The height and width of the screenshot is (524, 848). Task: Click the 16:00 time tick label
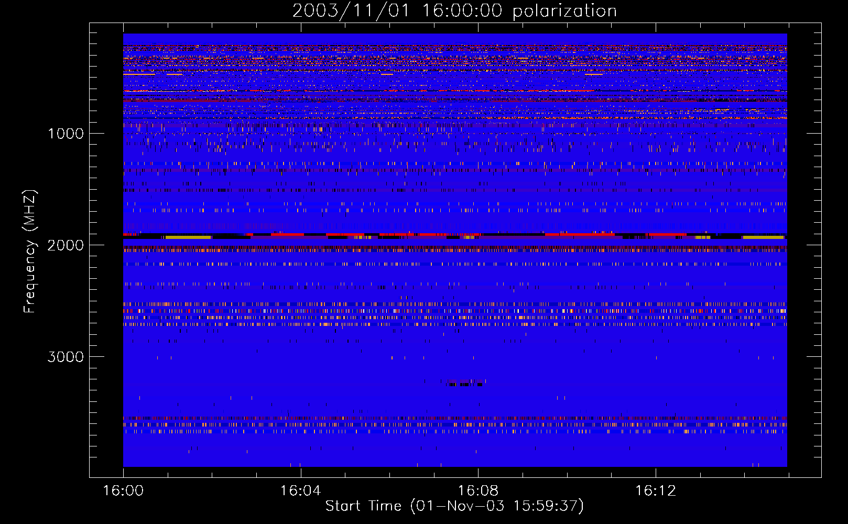pyautogui.click(x=123, y=490)
